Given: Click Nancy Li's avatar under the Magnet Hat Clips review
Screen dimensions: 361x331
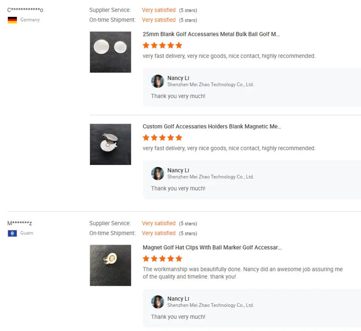Looking at the screenshot, I should 157,302.
